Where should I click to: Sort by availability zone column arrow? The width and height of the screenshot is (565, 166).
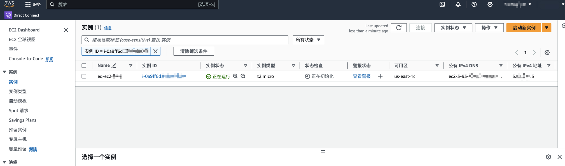pyautogui.click(x=437, y=66)
